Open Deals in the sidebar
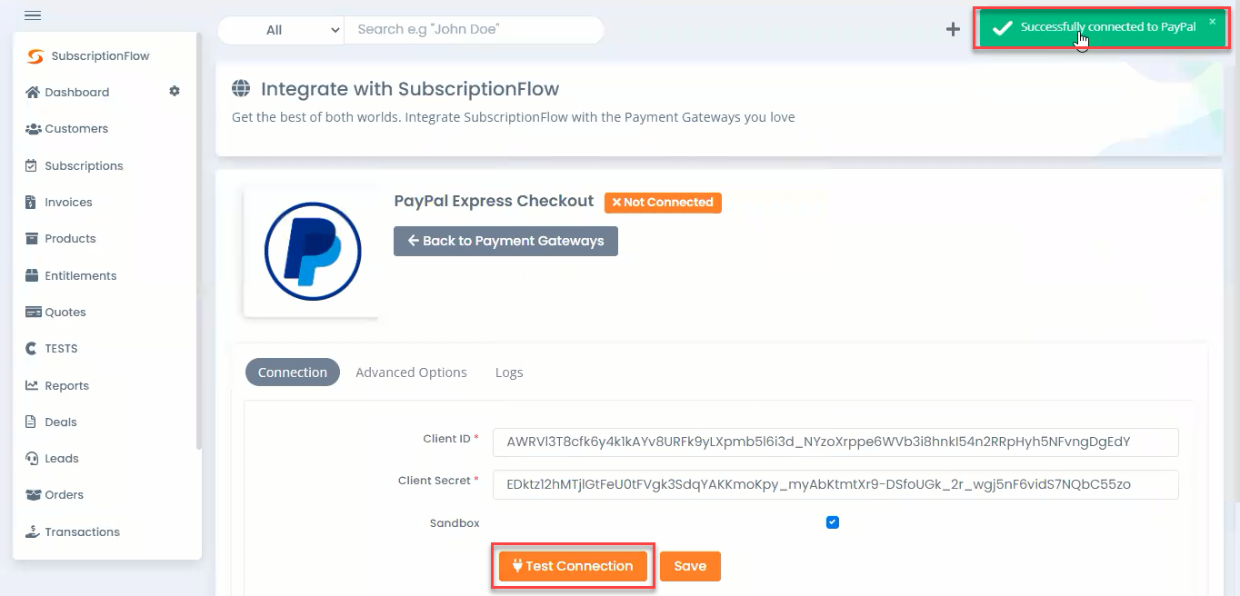Screen dimensions: 1240x596 pyautogui.click(x=61, y=422)
